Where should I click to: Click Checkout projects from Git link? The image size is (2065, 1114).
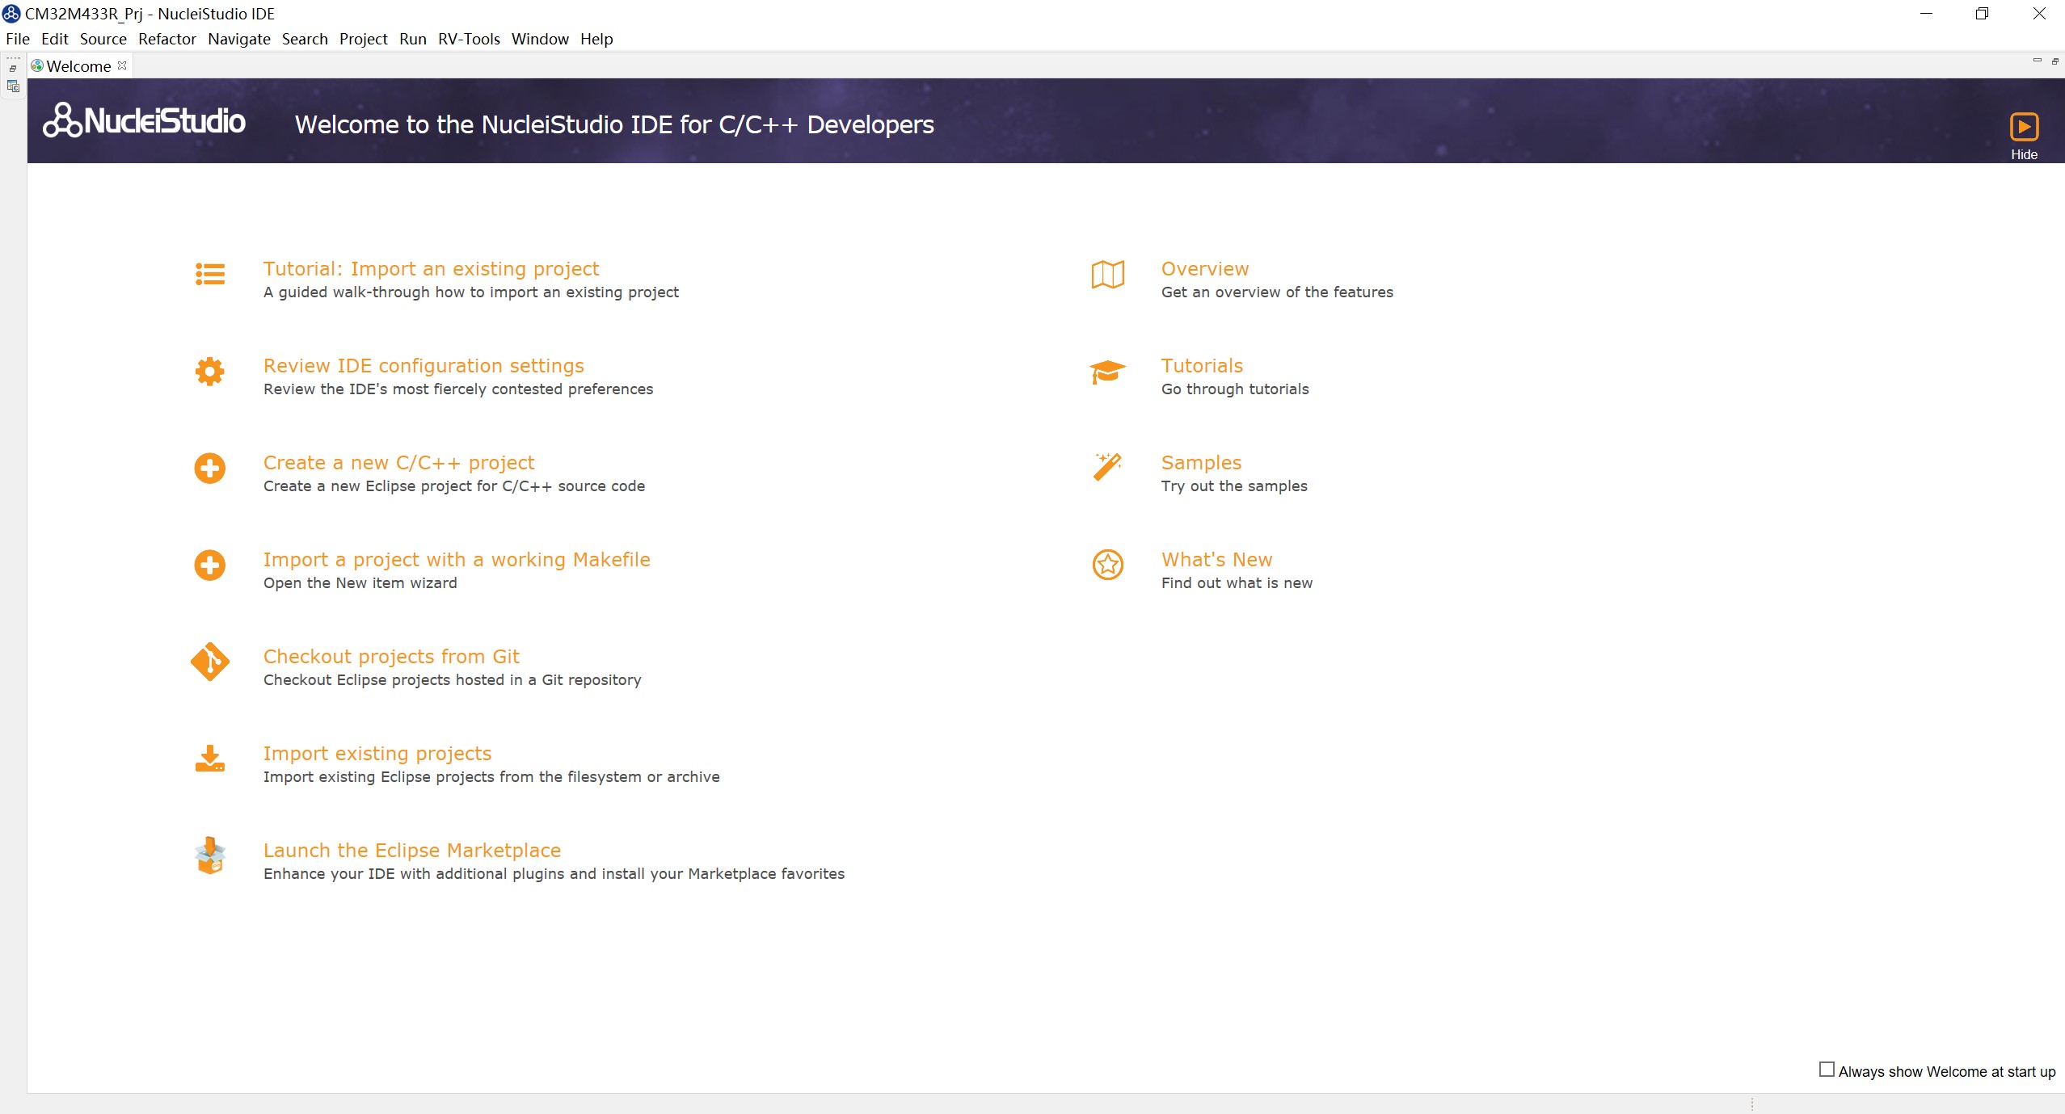391,657
